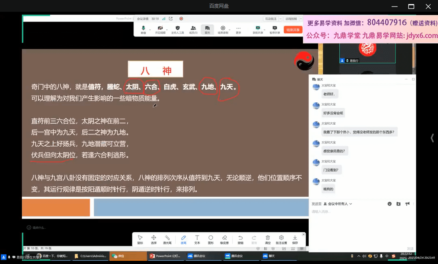Screen dimensions: 438x264
Task: Save annotations using 保存 icon
Action: pyautogui.click(x=295, y=239)
